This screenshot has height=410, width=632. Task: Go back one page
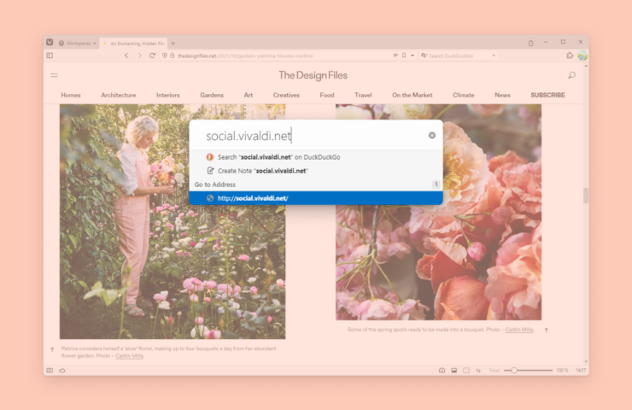point(126,56)
